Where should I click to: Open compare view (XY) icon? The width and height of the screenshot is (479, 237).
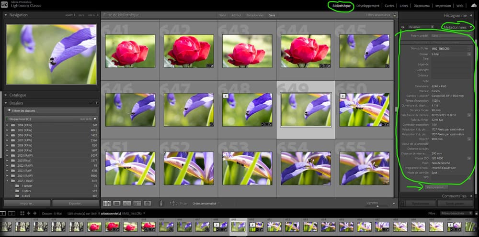coord(127,203)
